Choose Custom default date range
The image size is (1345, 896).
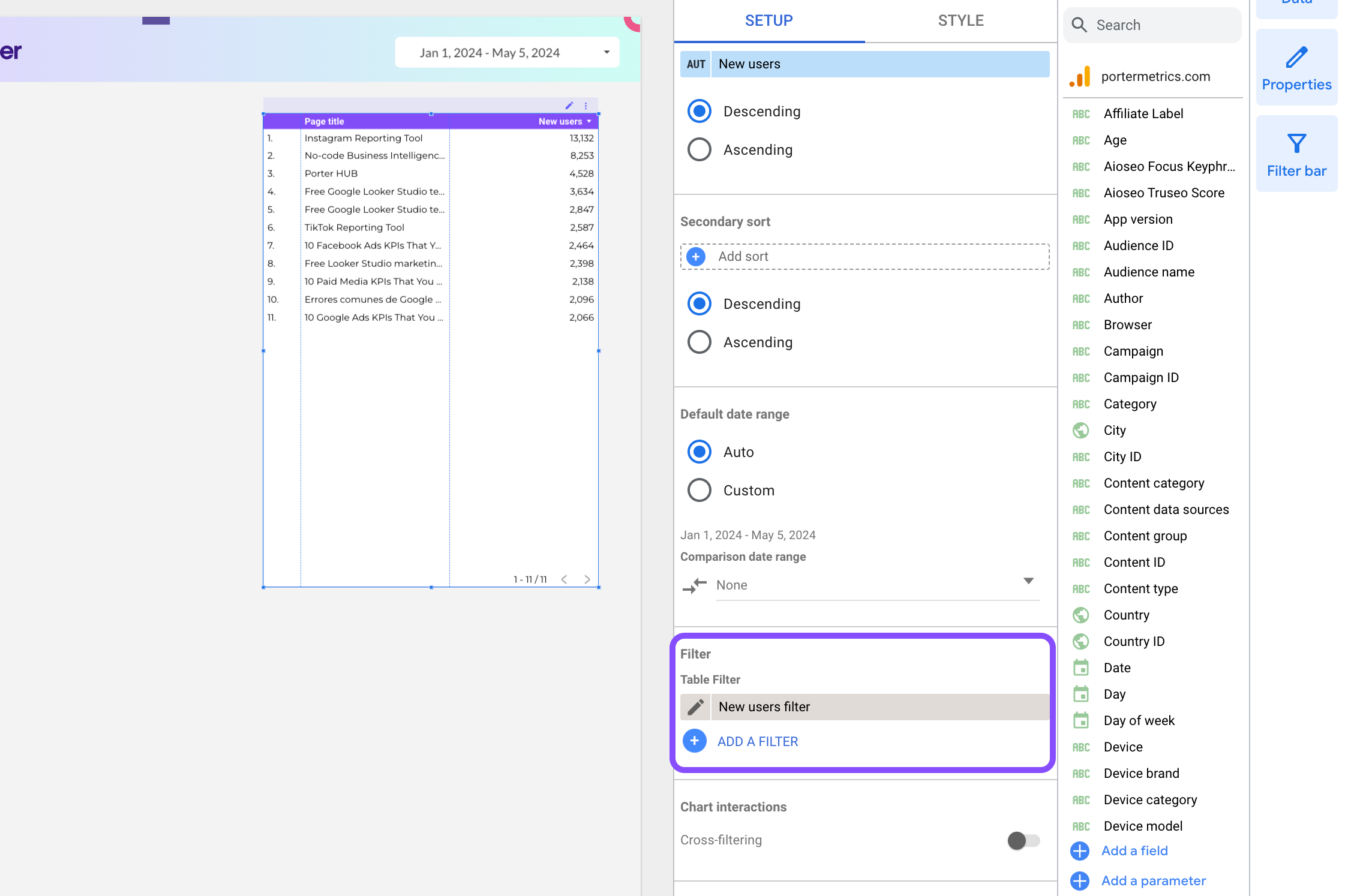[699, 491]
